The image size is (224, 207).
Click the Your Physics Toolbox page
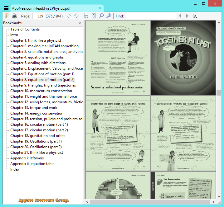click(183, 186)
